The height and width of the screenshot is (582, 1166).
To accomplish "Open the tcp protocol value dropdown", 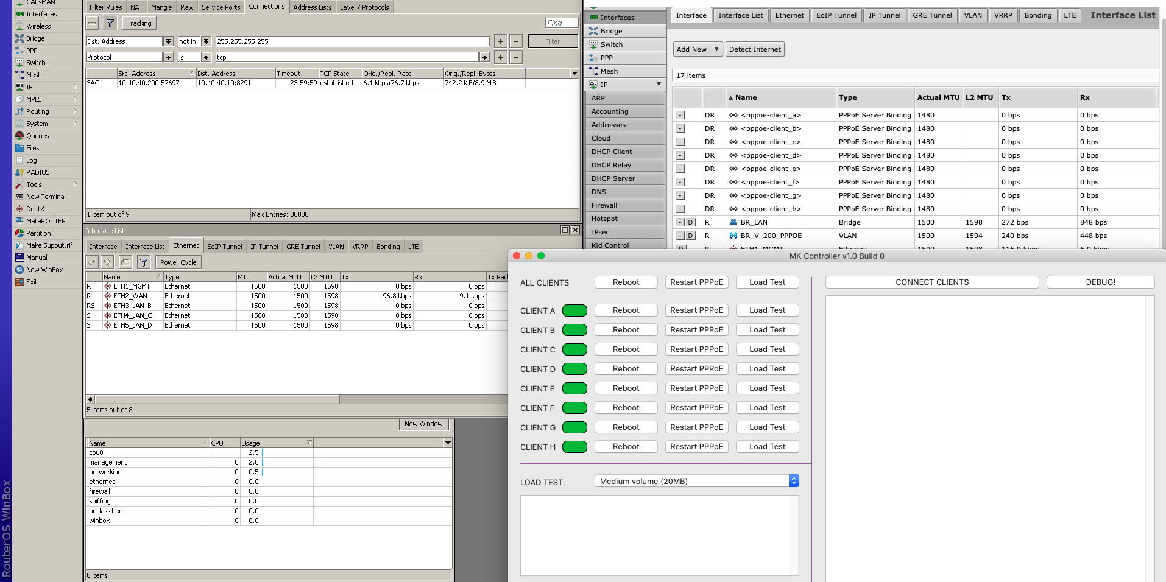I will click(484, 57).
